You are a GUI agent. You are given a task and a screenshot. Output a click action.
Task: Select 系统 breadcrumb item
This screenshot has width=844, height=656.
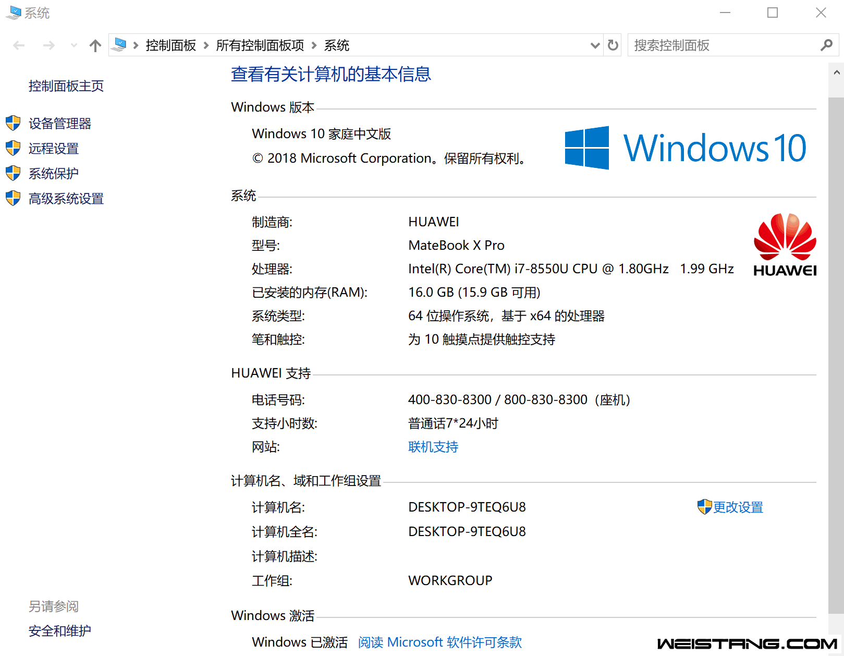click(x=337, y=45)
